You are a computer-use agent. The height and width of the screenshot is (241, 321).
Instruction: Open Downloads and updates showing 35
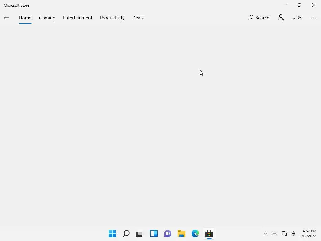click(x=297, y=18)
